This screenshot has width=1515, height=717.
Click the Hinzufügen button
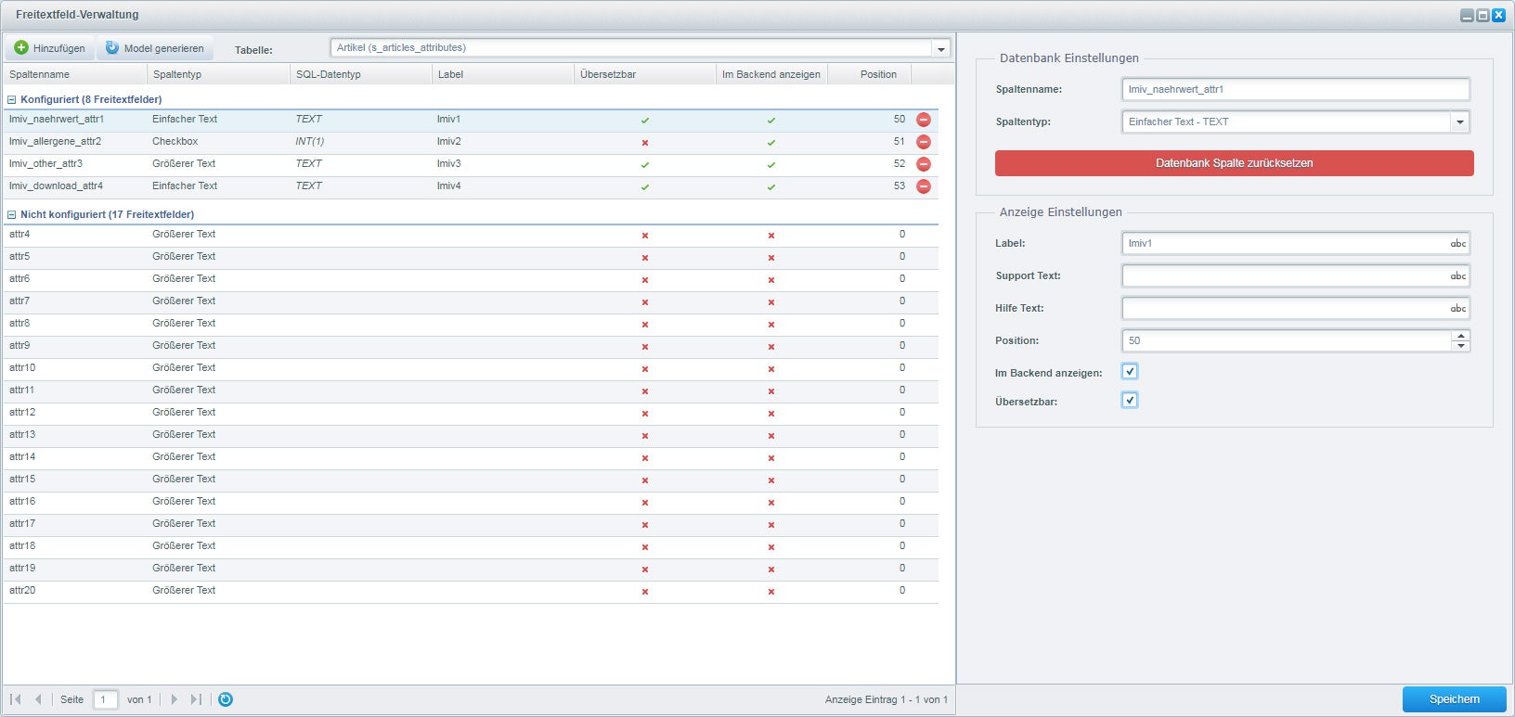(x=50, y=48)
